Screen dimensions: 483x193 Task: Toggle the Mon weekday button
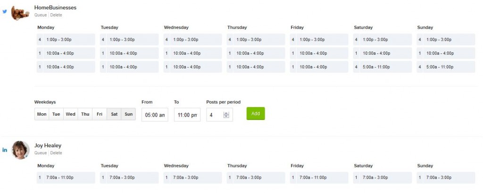(42, 114)
